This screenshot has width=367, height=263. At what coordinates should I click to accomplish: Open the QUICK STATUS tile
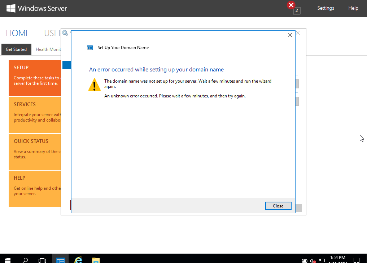click(35, 152)
